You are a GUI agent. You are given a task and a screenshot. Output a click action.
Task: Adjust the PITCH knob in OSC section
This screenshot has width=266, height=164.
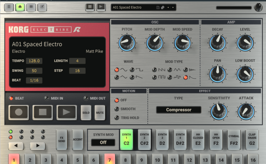pos(127,43)
